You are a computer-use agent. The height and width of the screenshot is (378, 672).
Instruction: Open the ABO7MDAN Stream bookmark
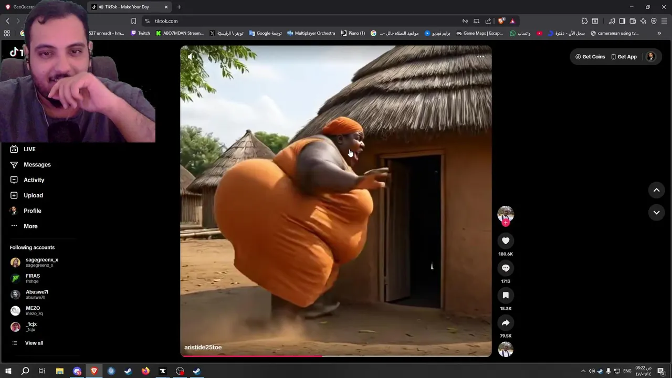[180, 33]
